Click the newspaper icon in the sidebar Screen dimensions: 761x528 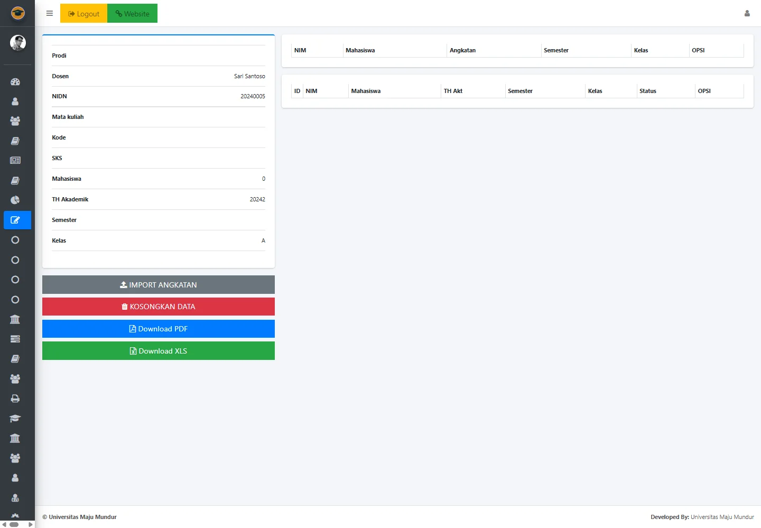[15, 161]
